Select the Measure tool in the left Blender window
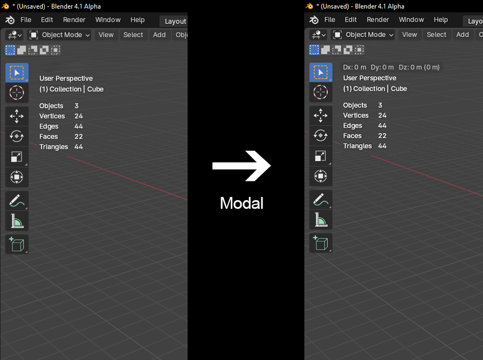Image resolution: width=483 pixels, height=360 pixels. pyautogui.click(x=17, y=221)
